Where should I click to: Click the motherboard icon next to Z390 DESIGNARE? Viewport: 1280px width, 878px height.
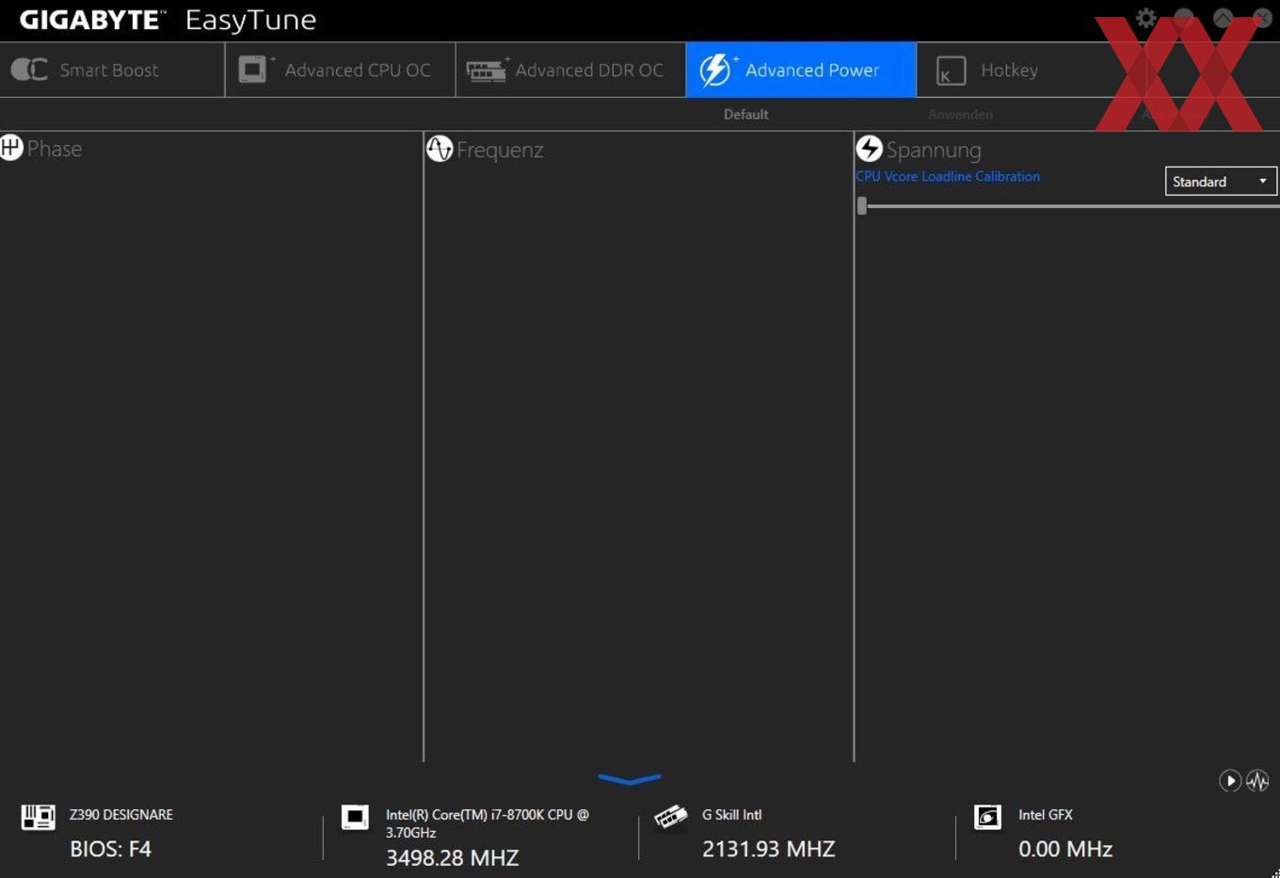tap(39, 817)
